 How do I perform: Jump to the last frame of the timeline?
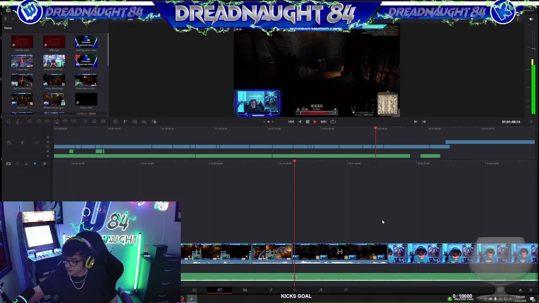(x=323, y=122)
